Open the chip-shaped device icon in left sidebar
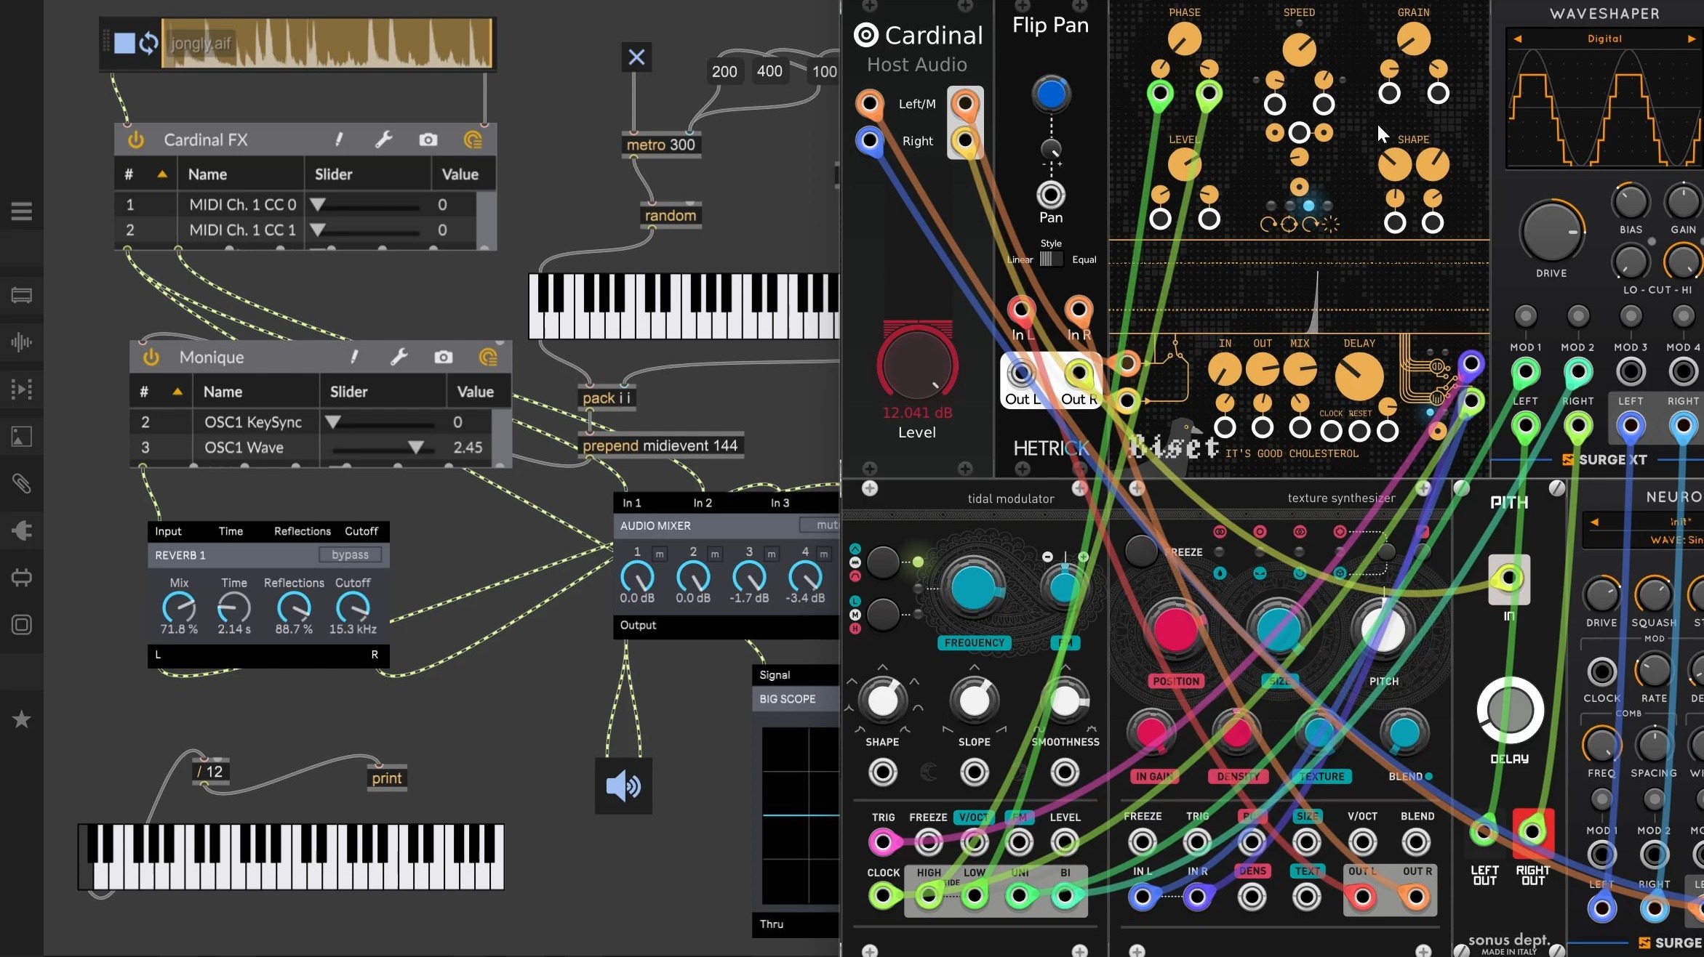The height and width of the screenshot is (957, 1704). click(22, 578)
